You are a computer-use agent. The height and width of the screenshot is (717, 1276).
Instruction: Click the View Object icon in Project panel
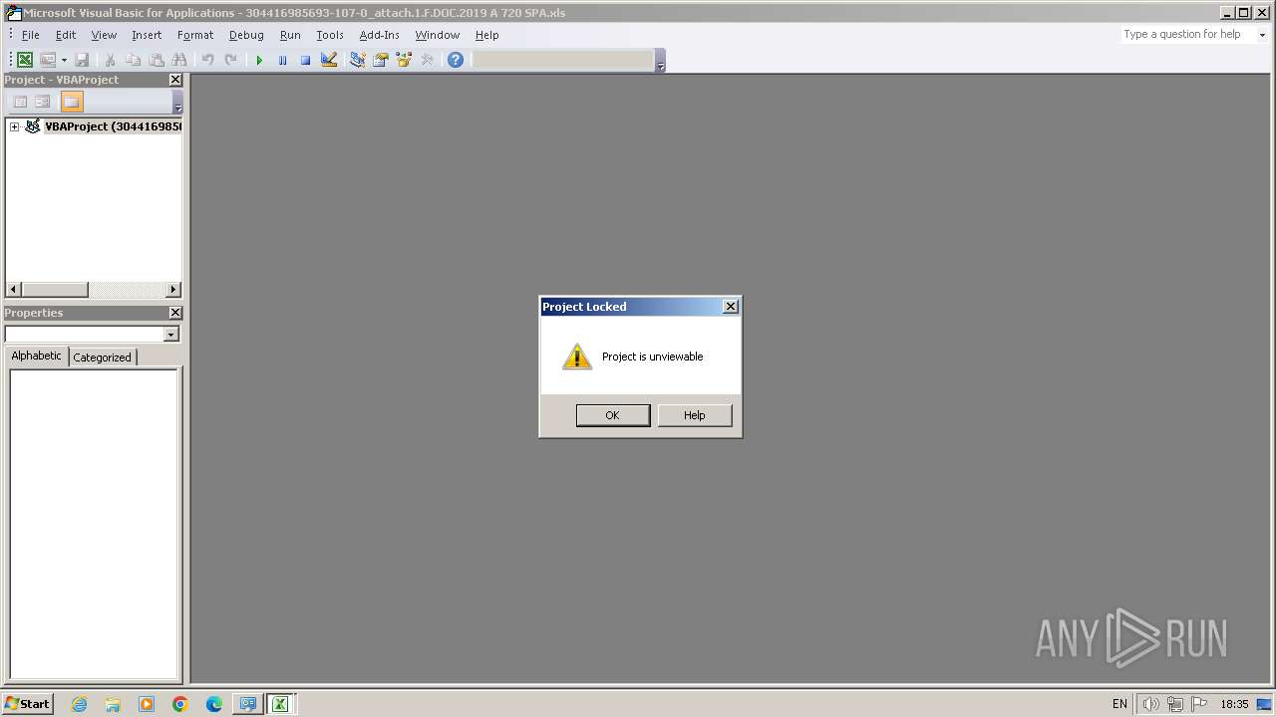pyautogui.click(x=43, y=102)
